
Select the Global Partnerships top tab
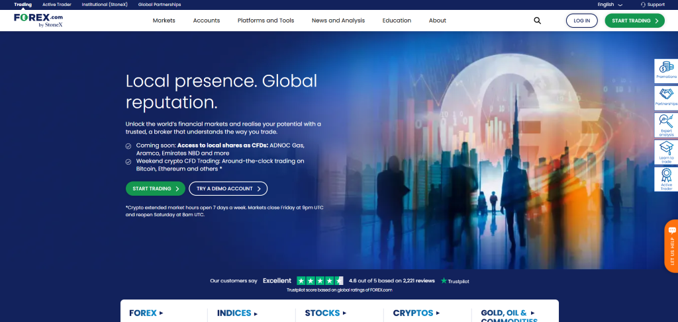point(160,5)
